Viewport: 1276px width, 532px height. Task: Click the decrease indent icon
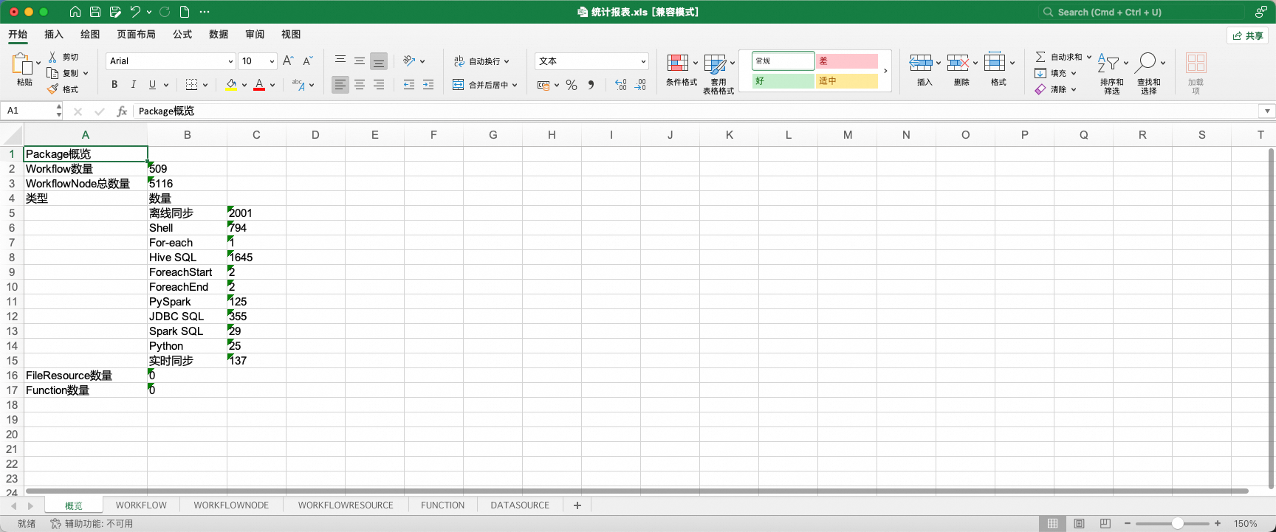409,85
